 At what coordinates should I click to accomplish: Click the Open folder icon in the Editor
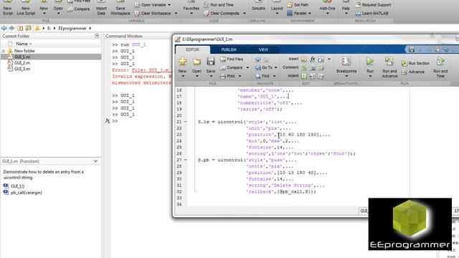pyautogui.click(x=197, y=62)
